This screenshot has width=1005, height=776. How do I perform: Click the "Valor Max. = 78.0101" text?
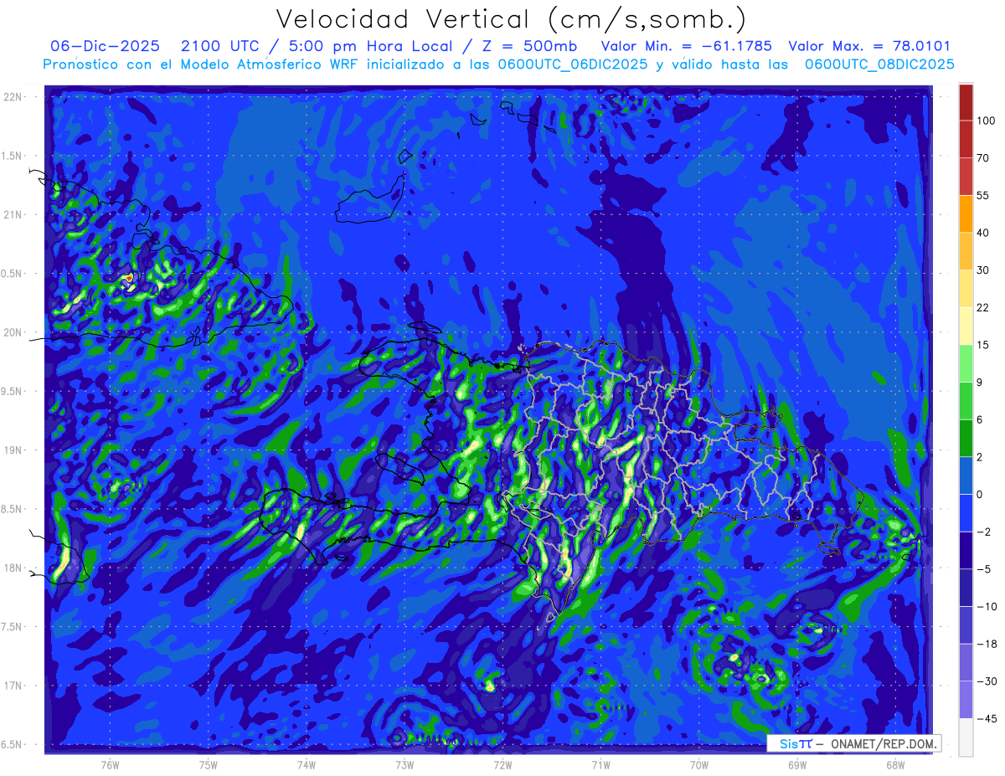869,46
